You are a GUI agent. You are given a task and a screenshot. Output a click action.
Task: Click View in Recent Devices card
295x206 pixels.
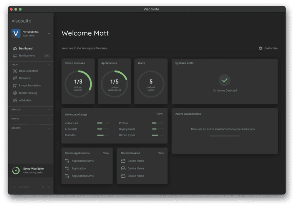161,153
